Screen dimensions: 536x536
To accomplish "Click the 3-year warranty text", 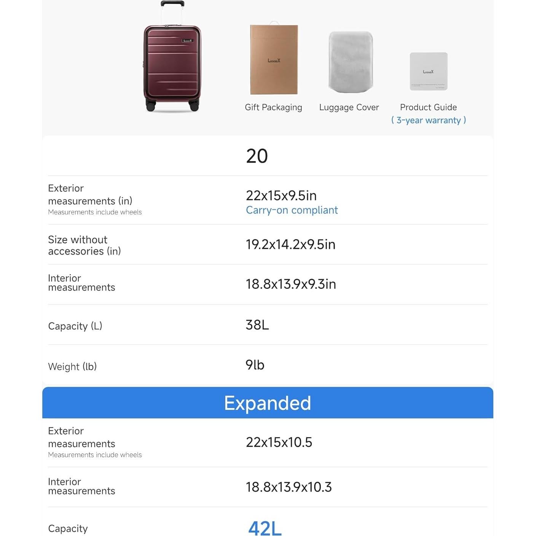I will click(x=428, y=120).
